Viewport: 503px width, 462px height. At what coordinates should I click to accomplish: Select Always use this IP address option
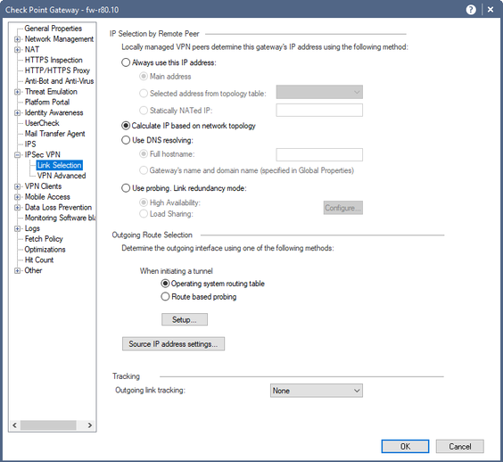(x=126, y=62)
